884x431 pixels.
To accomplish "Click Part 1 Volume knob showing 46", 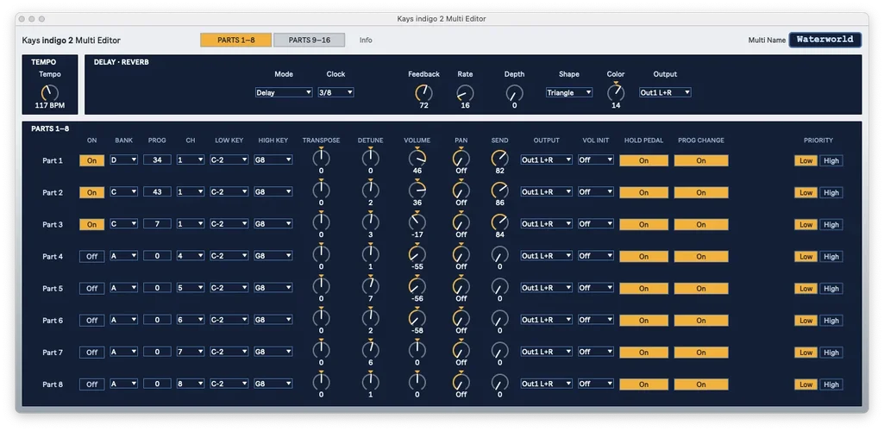I will tap(417, 159).
